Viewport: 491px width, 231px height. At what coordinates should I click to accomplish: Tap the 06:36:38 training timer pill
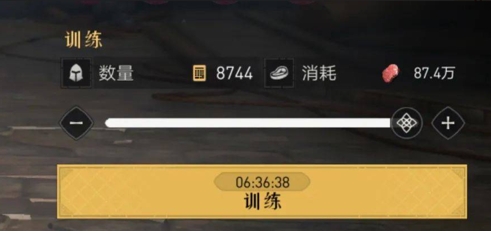[262, 182]
